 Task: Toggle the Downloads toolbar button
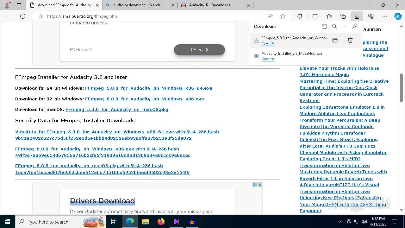[357, 16]
